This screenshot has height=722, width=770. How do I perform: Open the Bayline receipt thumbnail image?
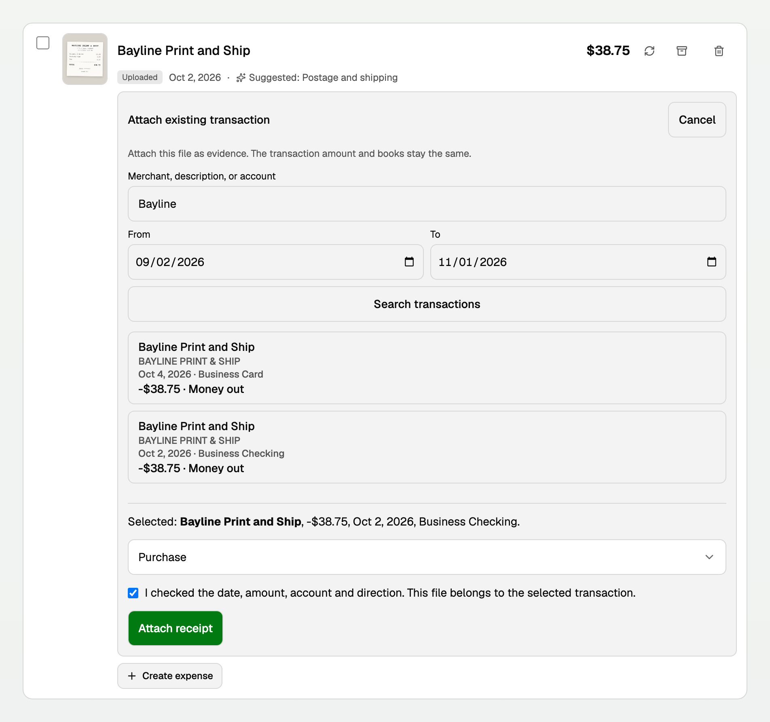(85, 59)
